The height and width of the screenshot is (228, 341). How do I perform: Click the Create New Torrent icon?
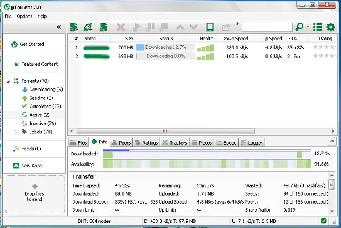pos(103,27)
